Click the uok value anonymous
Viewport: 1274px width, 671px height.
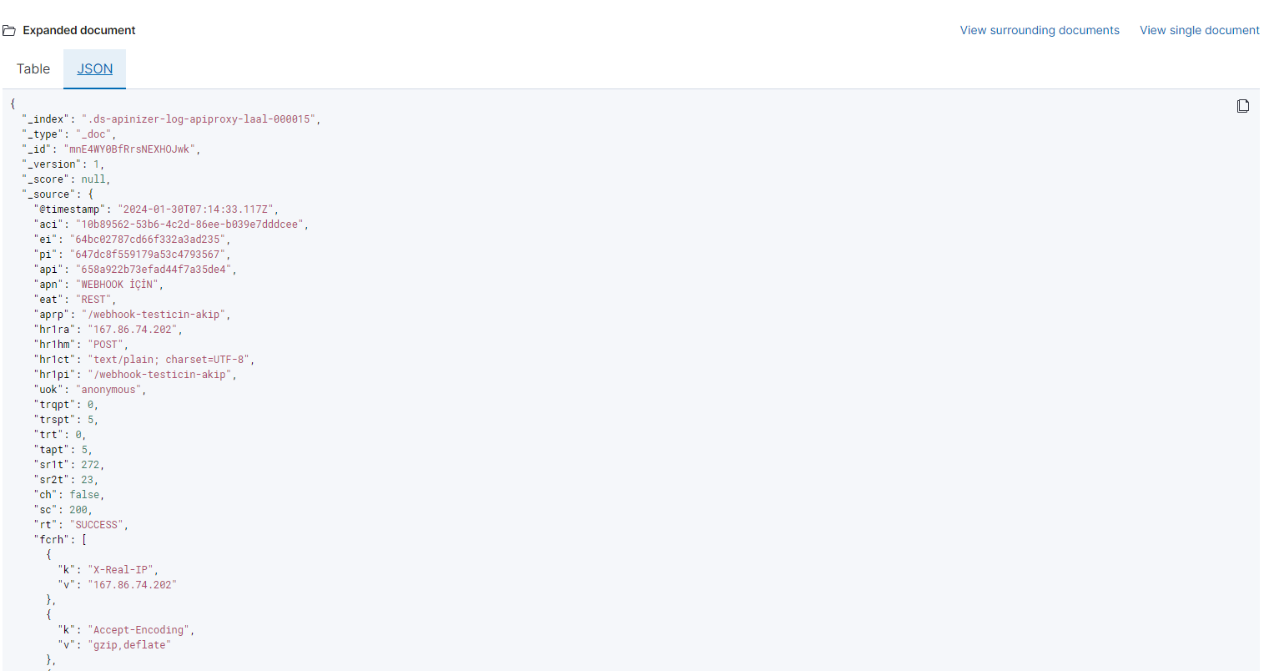pyautogui.click(x=109, y=389)
